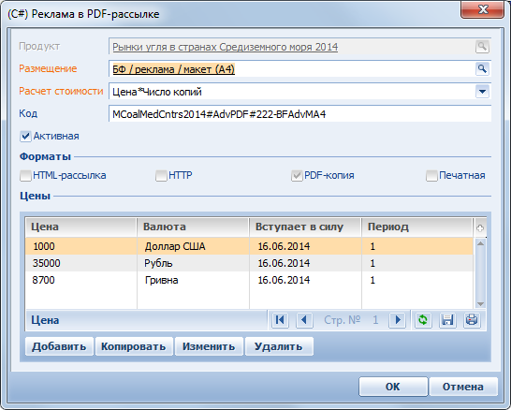Select the Гривна currency cell

click(x=193, y=280)
